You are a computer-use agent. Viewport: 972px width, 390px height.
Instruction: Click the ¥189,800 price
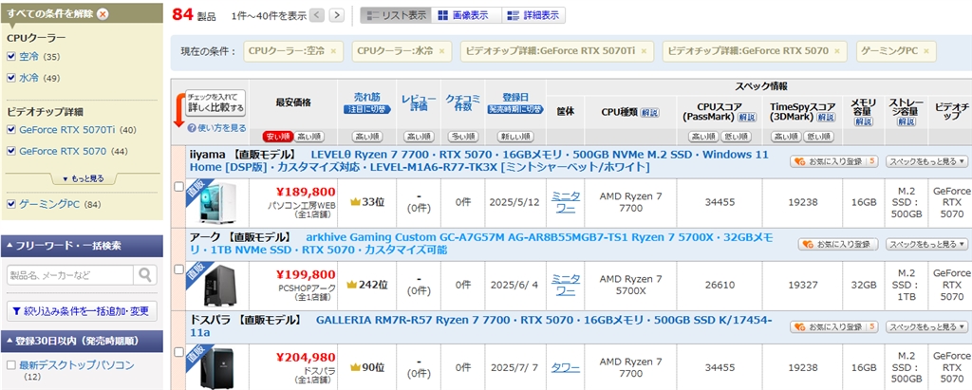[307, 192]
